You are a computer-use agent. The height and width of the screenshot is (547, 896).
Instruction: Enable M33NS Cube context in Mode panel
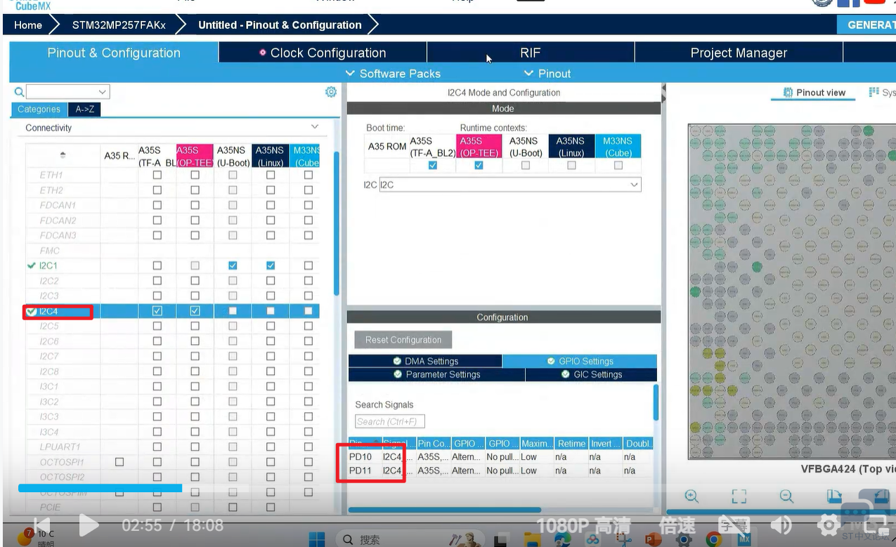618,166
